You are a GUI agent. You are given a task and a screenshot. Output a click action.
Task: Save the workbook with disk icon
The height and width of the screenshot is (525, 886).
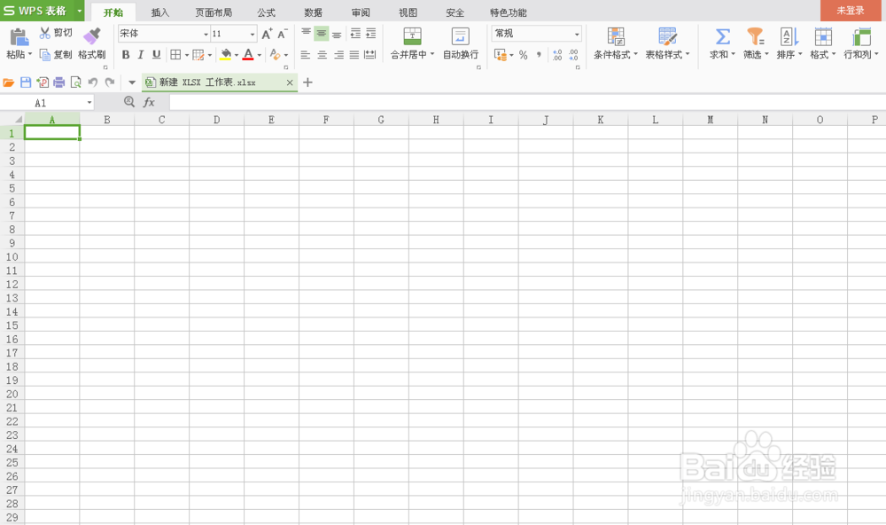[x=26, y=82]
